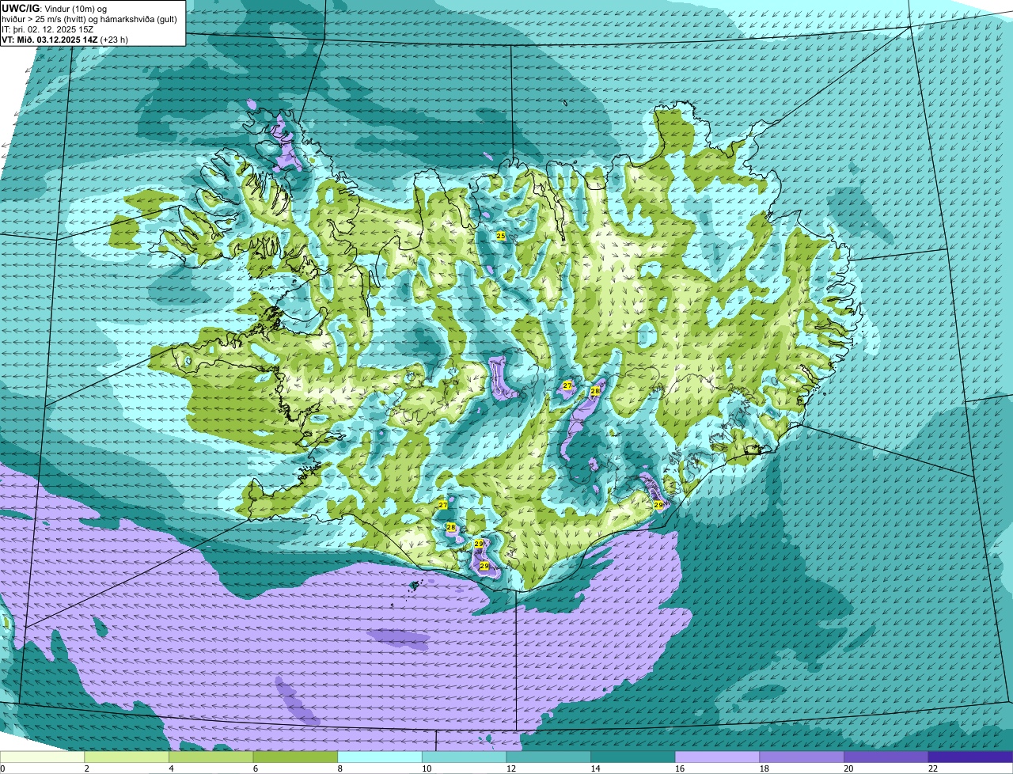The width and height of the screenshot is (1013, 774).
Task: Select the olive green 6–8 m/s legend swatch
Action: tap(295, 757)
